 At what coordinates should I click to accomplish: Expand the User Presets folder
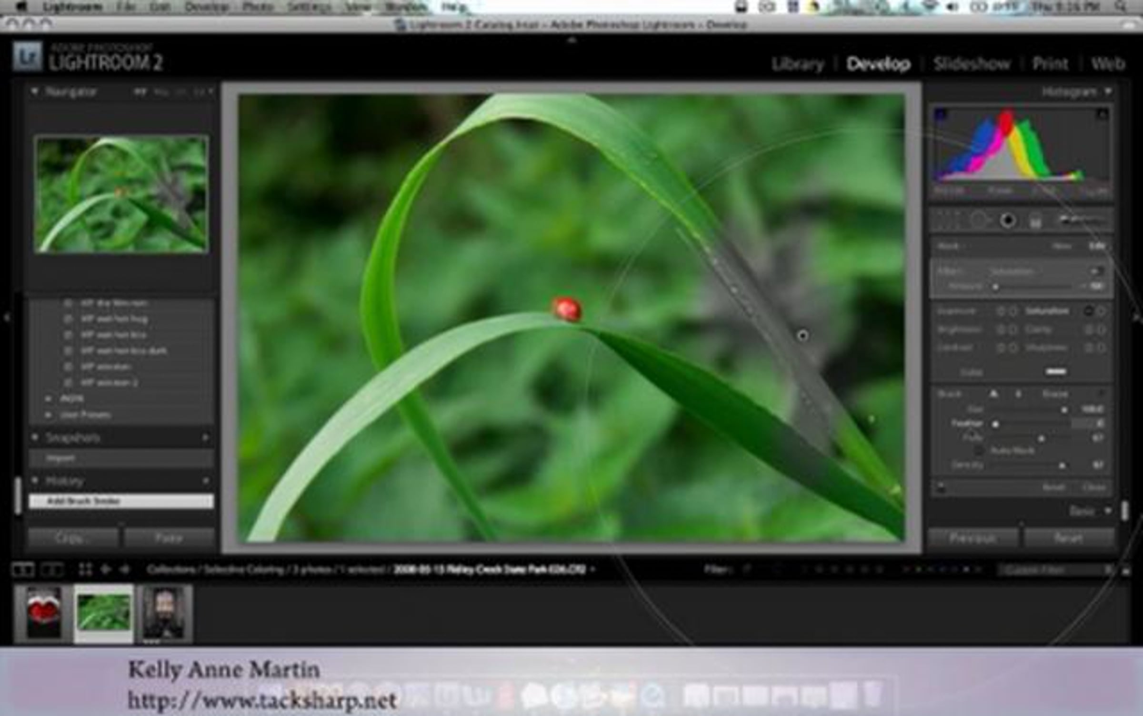[48, 415]
